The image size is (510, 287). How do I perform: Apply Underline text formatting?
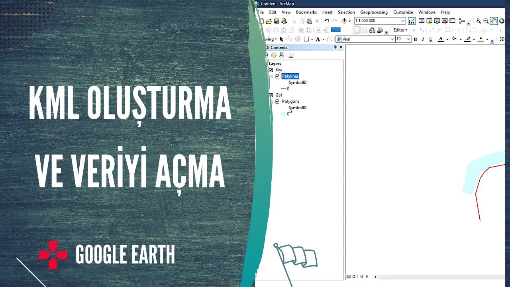(x=431, y=39)
